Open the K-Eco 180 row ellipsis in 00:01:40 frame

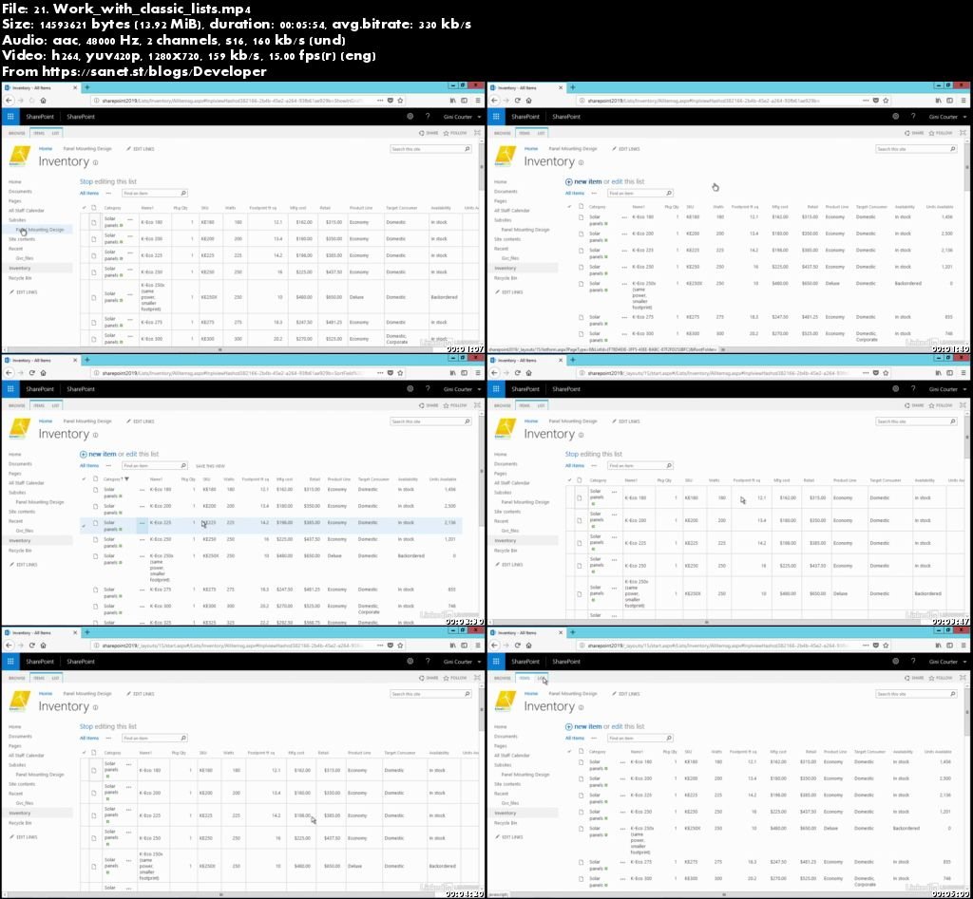coord(624,217)
